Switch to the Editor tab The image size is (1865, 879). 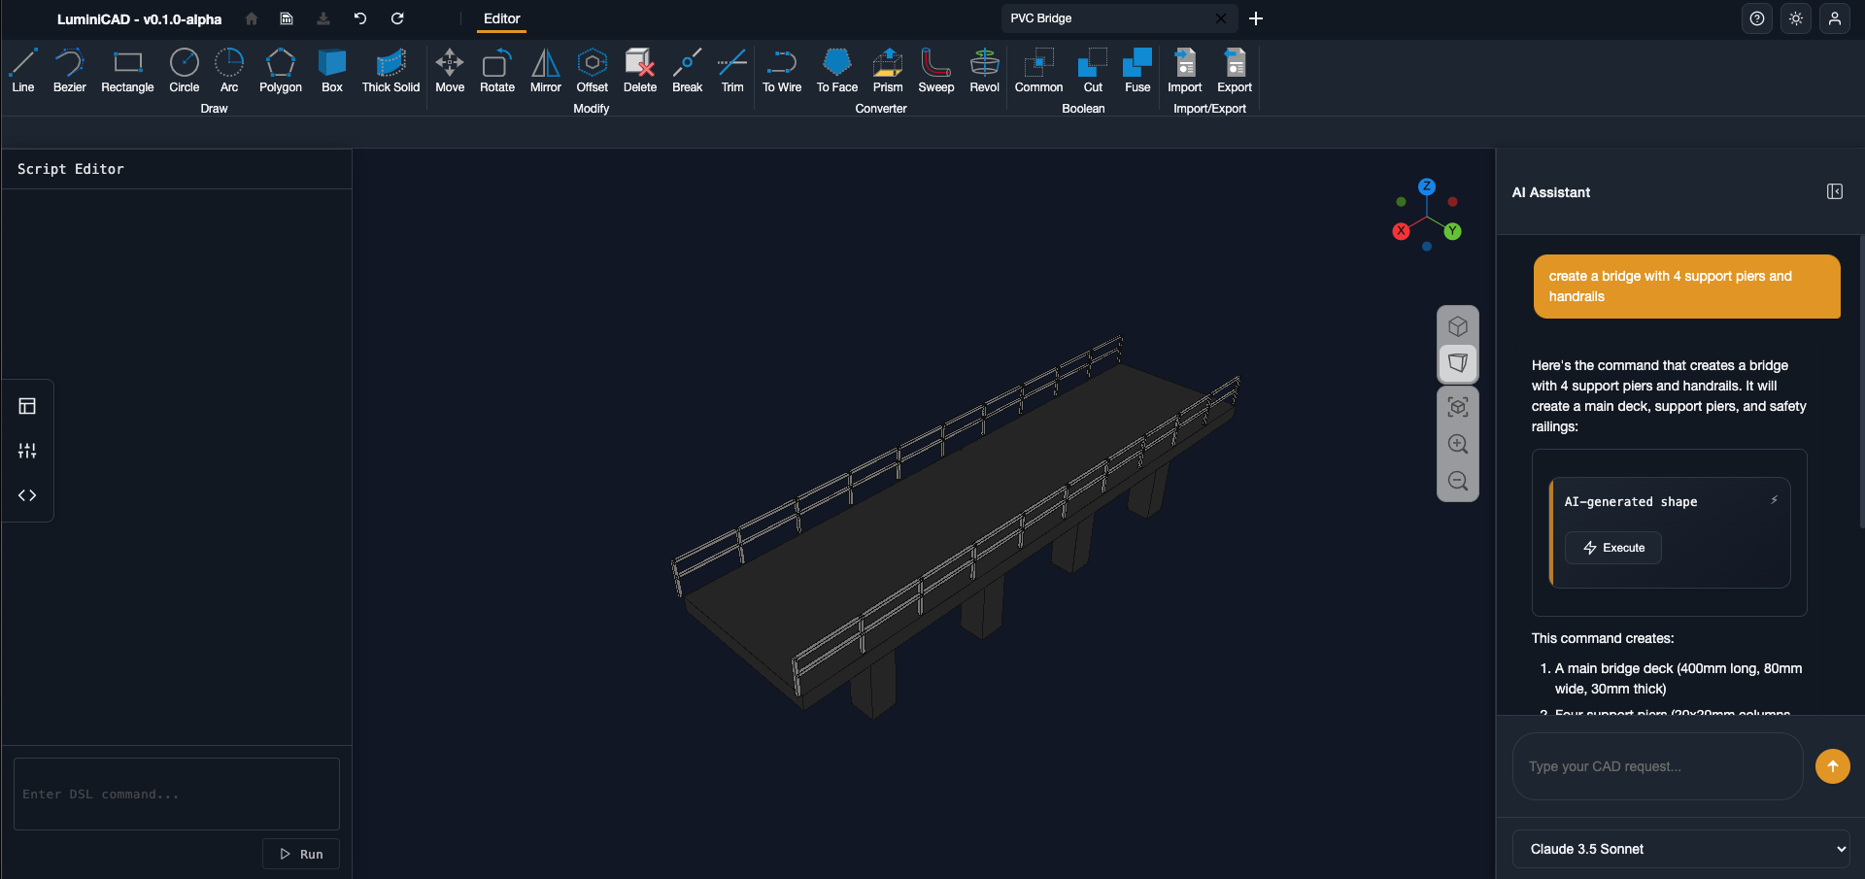[x=501, y=18]
